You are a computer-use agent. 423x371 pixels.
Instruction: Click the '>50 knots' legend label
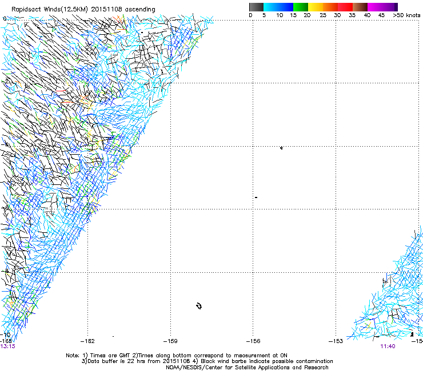click(406, 15)
